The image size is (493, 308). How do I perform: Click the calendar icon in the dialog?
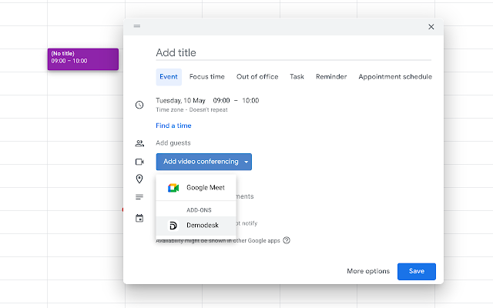click(139, 218)
